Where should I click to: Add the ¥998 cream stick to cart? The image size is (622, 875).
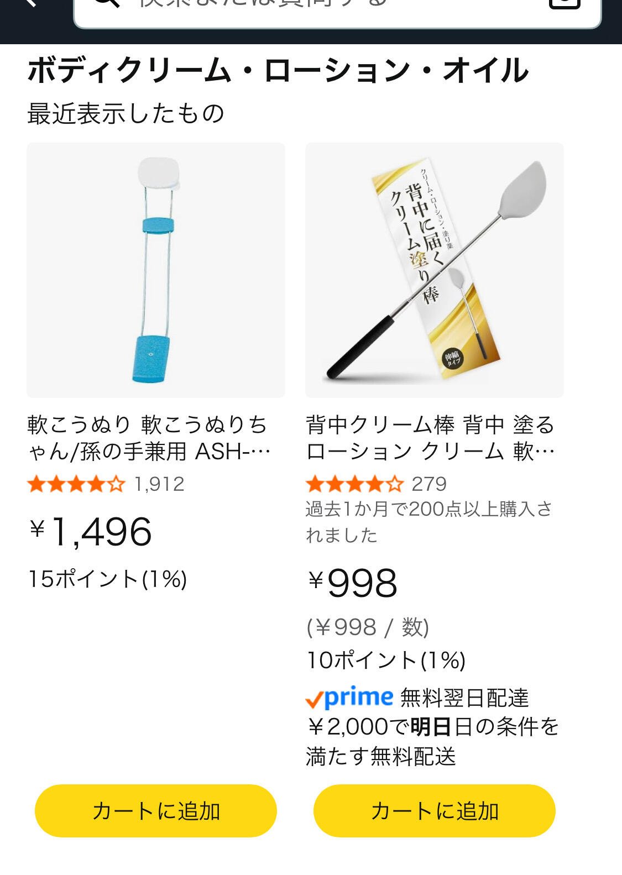coord(435,811)
